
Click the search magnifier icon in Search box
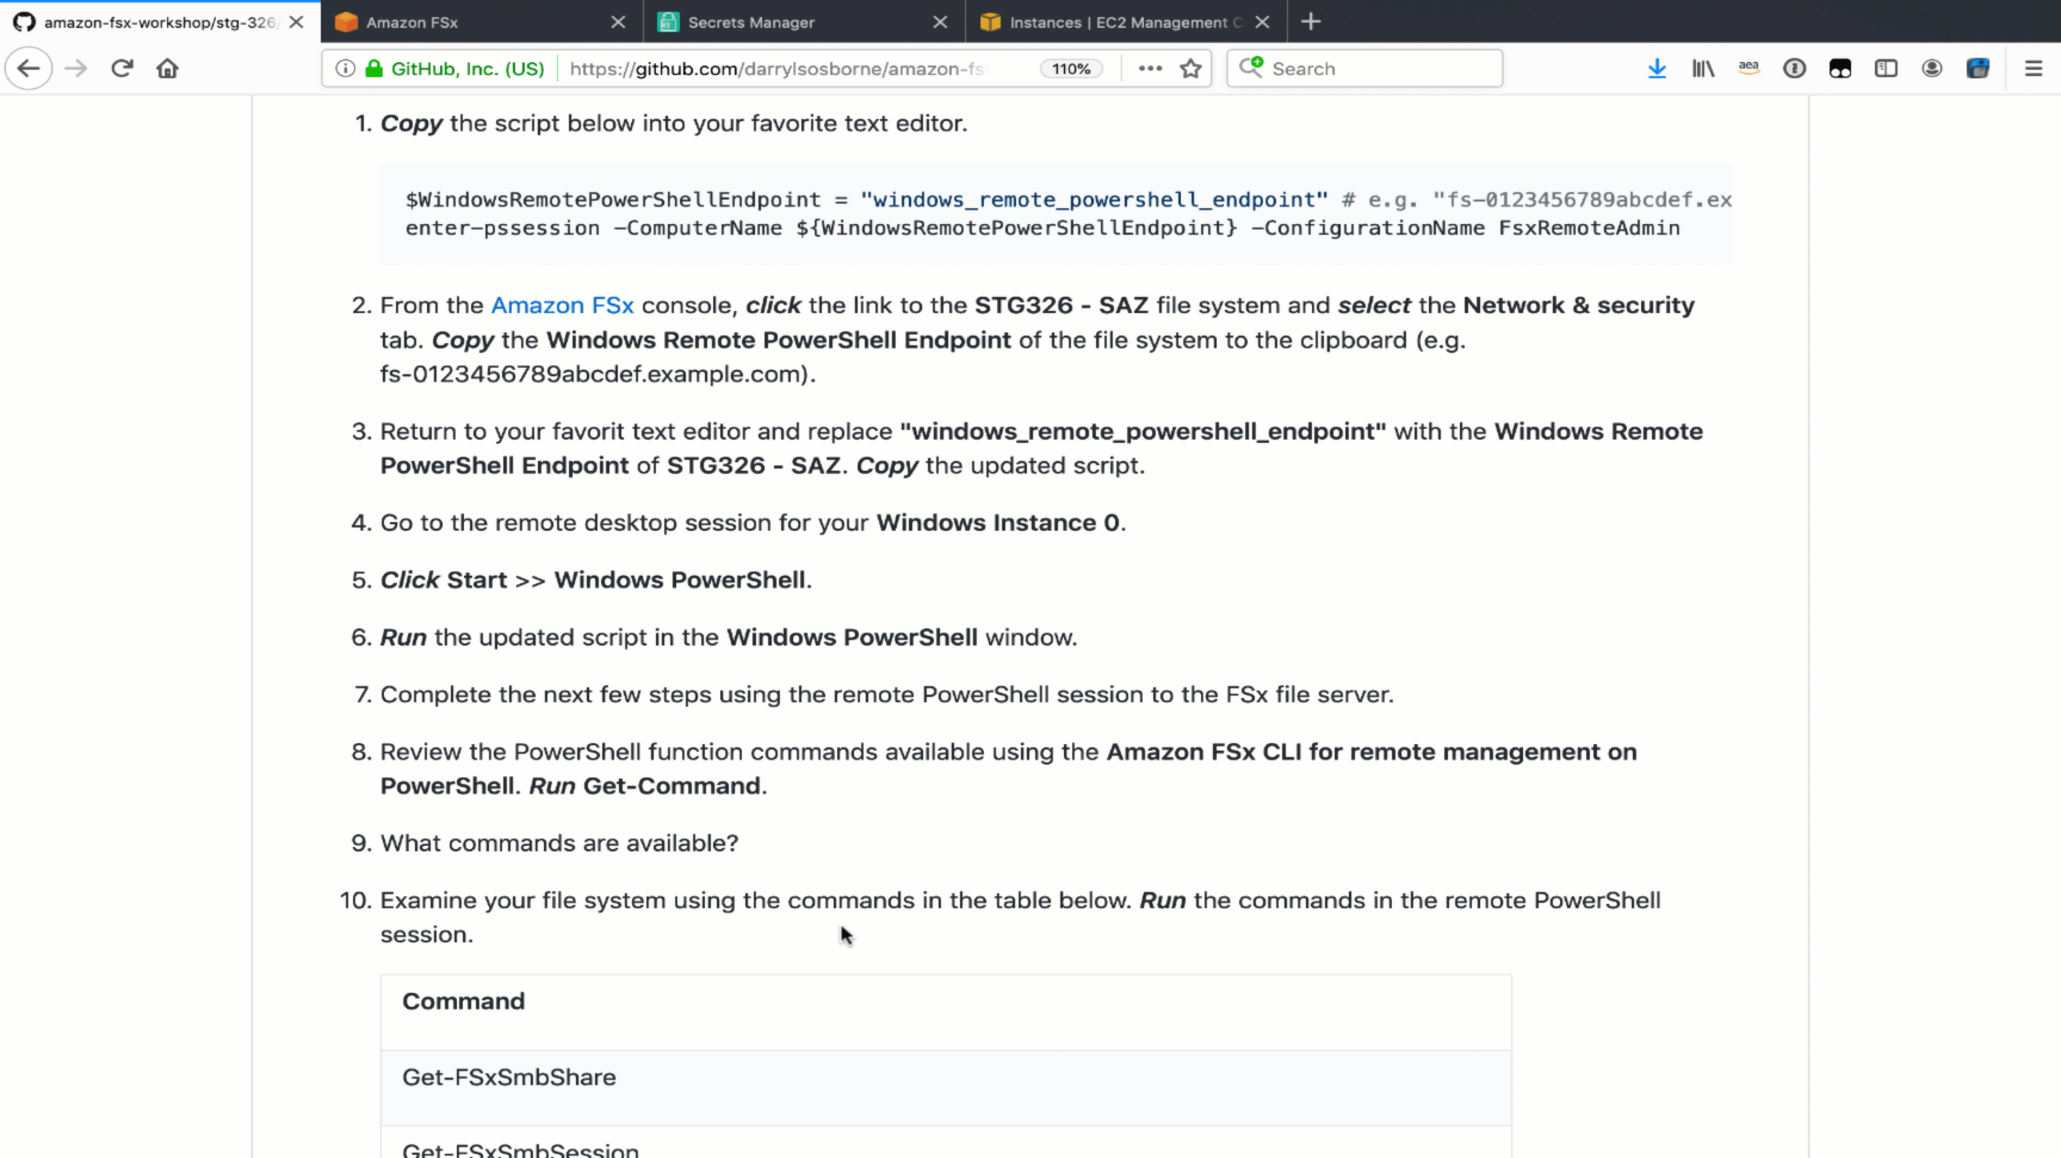click(1251, 68)
